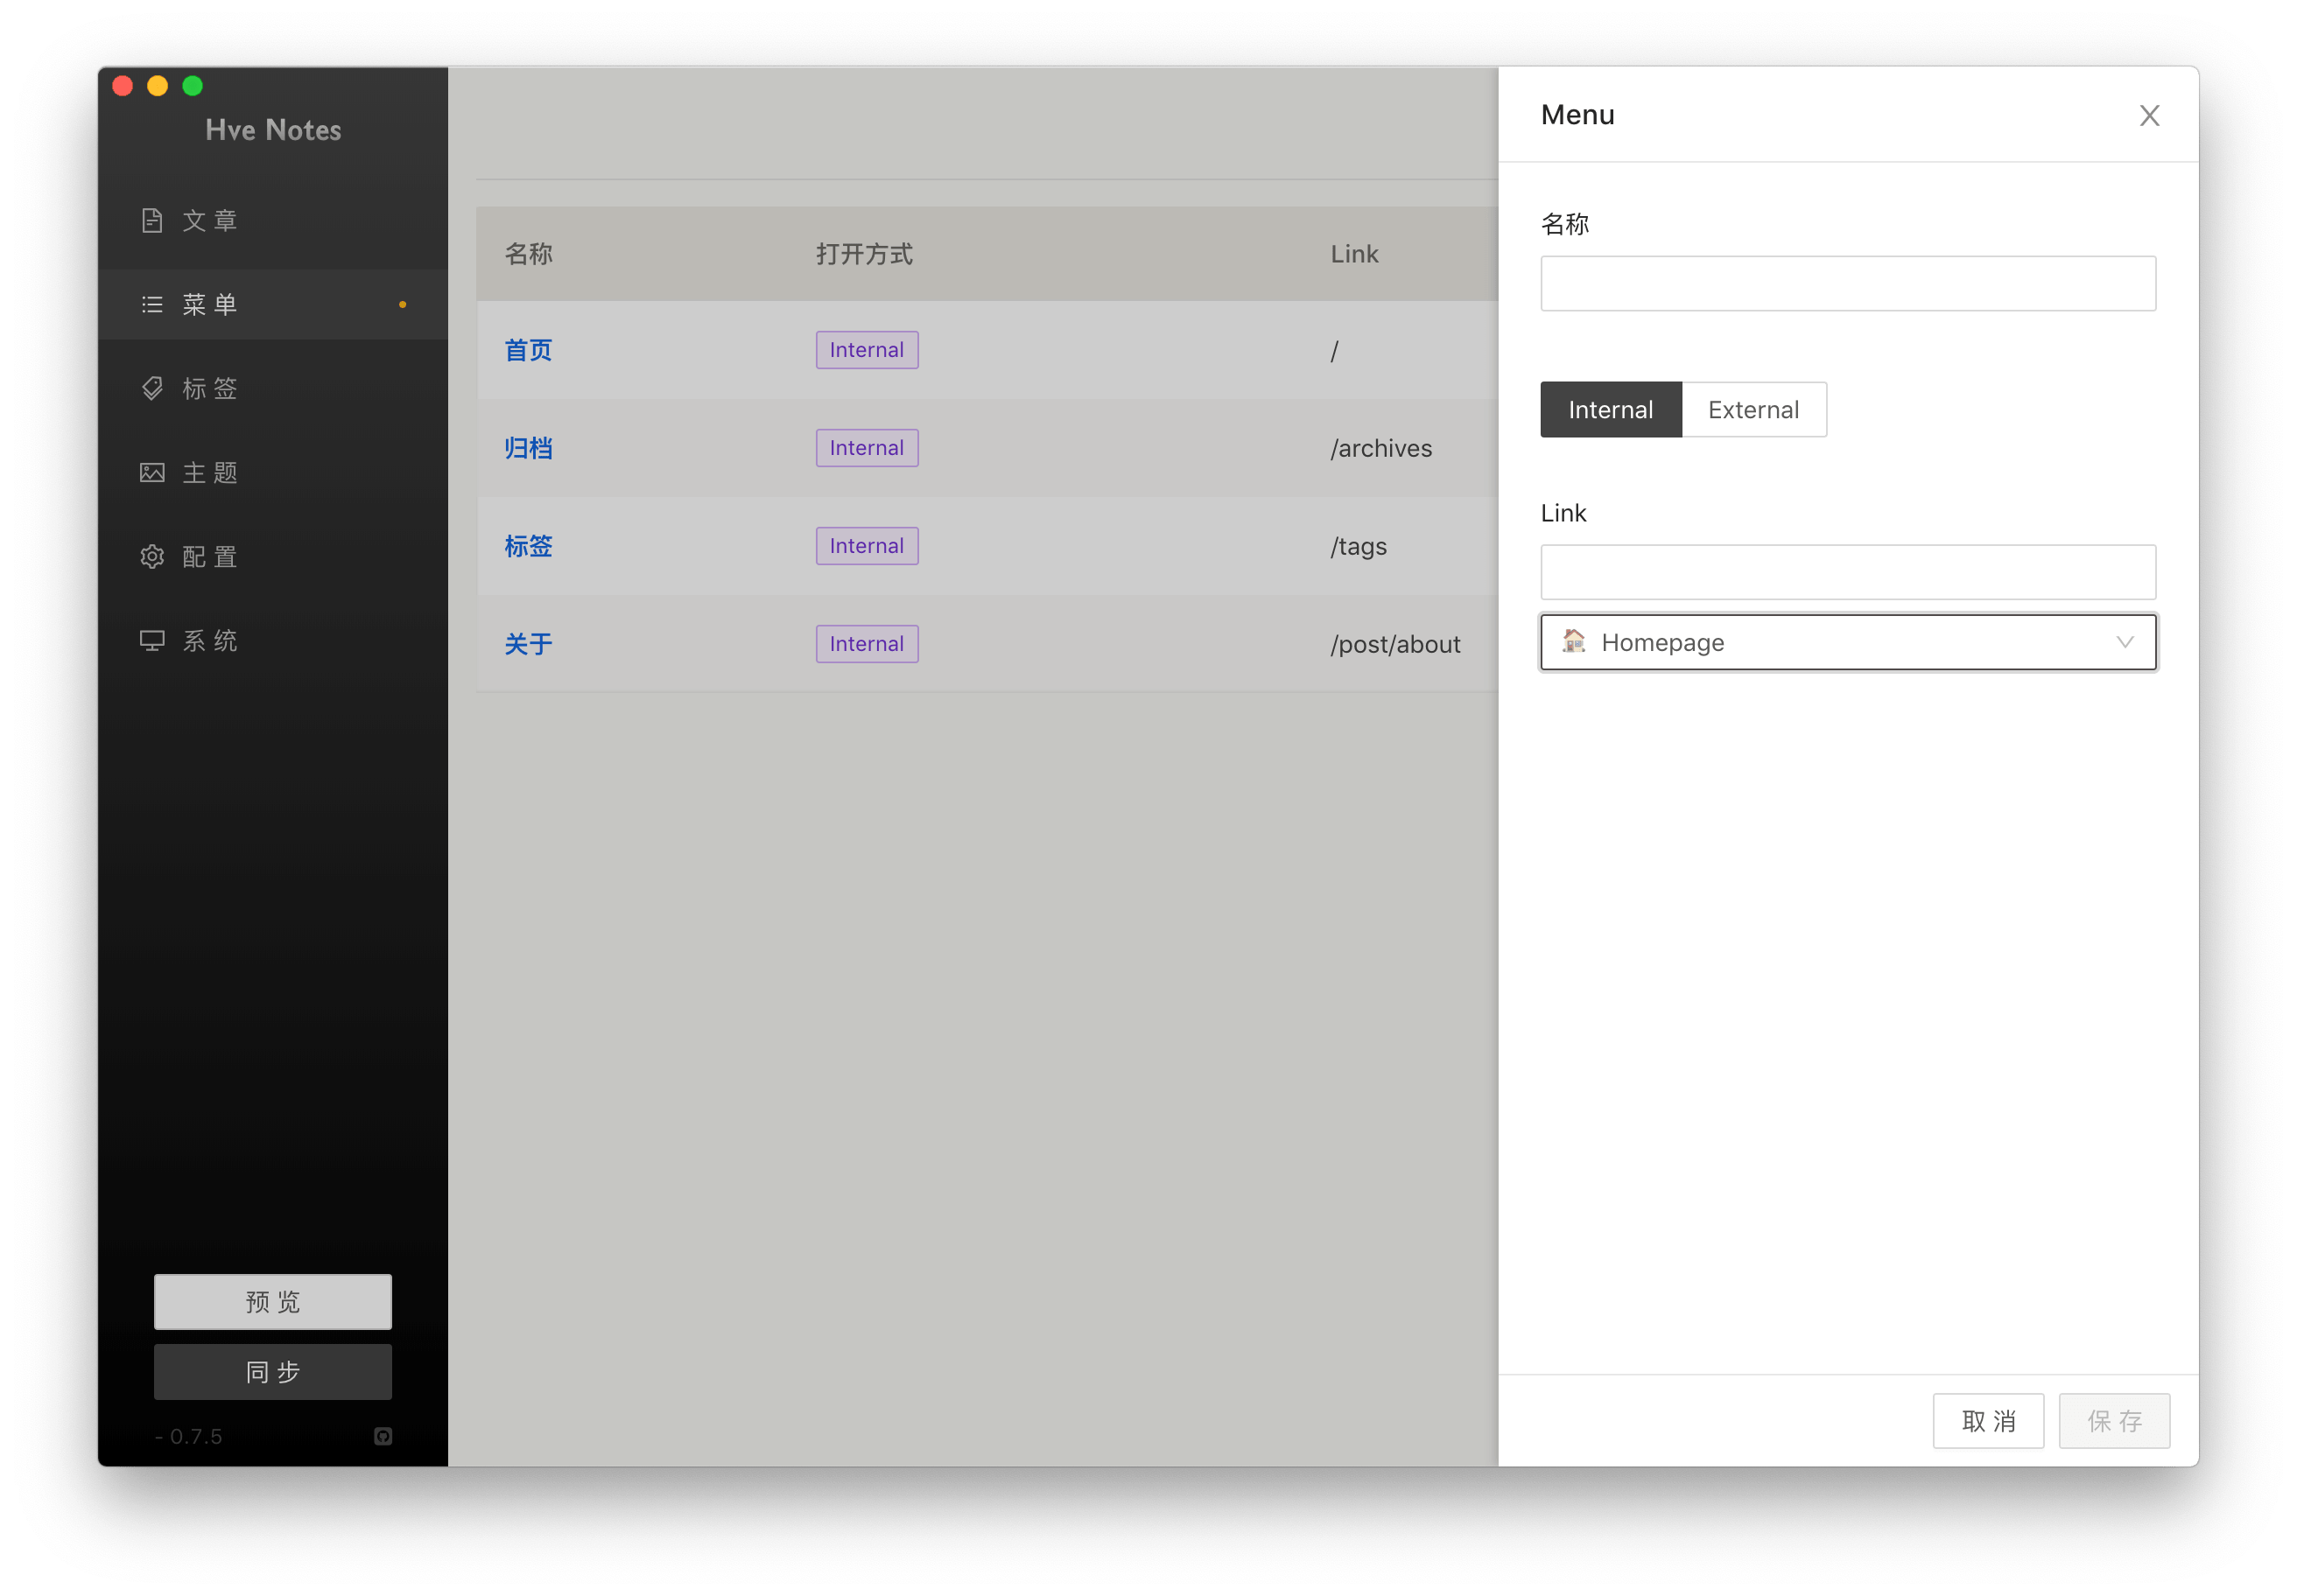2297x1596 pixels.
Task: Open the 系统 section
Action: pyautogui.click(x=273, y=640)
